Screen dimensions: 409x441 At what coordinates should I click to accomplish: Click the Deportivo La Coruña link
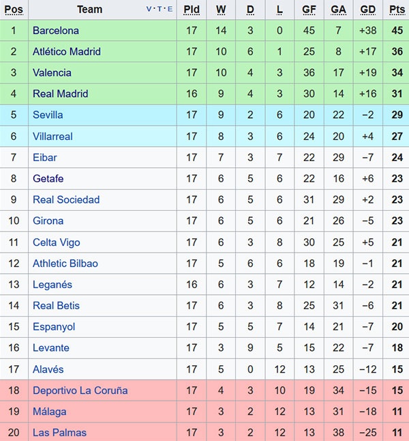coord(80,390)
